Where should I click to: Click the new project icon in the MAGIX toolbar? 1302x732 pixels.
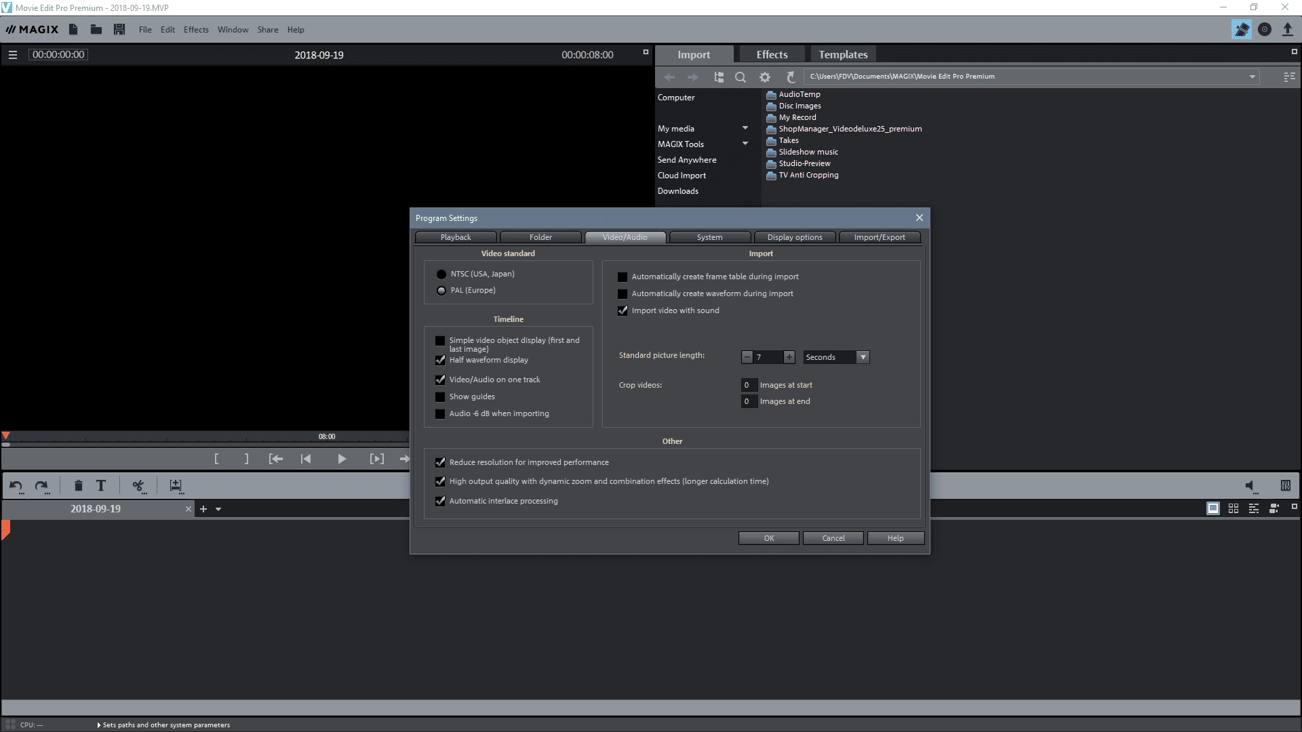coord(73,29)
